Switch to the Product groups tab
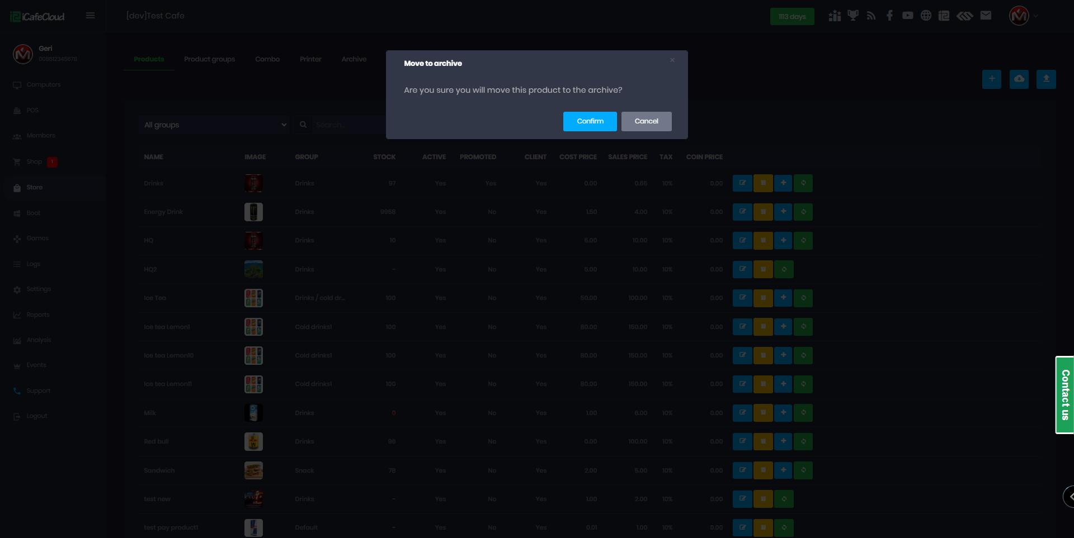Viewport: 1074px width, 538px height. pyautogui.click(x=209, y=59)
